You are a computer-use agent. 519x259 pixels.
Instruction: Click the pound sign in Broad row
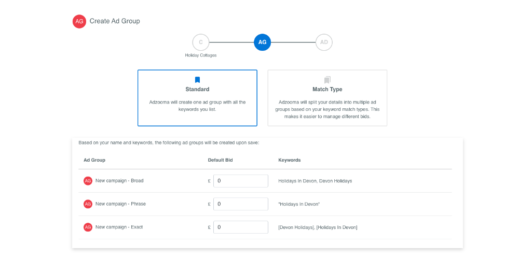[x=209, y=181]
